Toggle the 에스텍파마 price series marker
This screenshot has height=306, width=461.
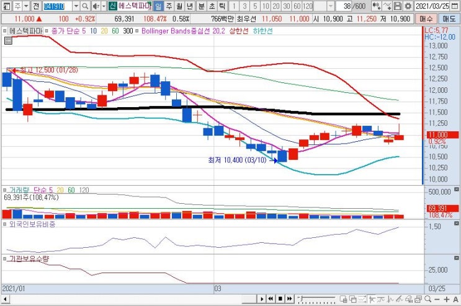5,31
